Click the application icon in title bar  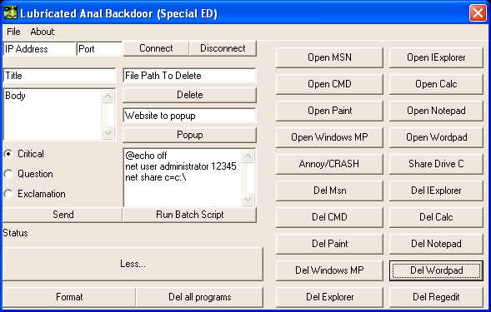(x=10, y=12)
